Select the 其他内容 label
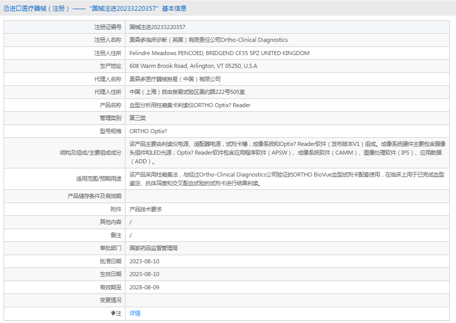456x323 pixels. pos(111,222)
